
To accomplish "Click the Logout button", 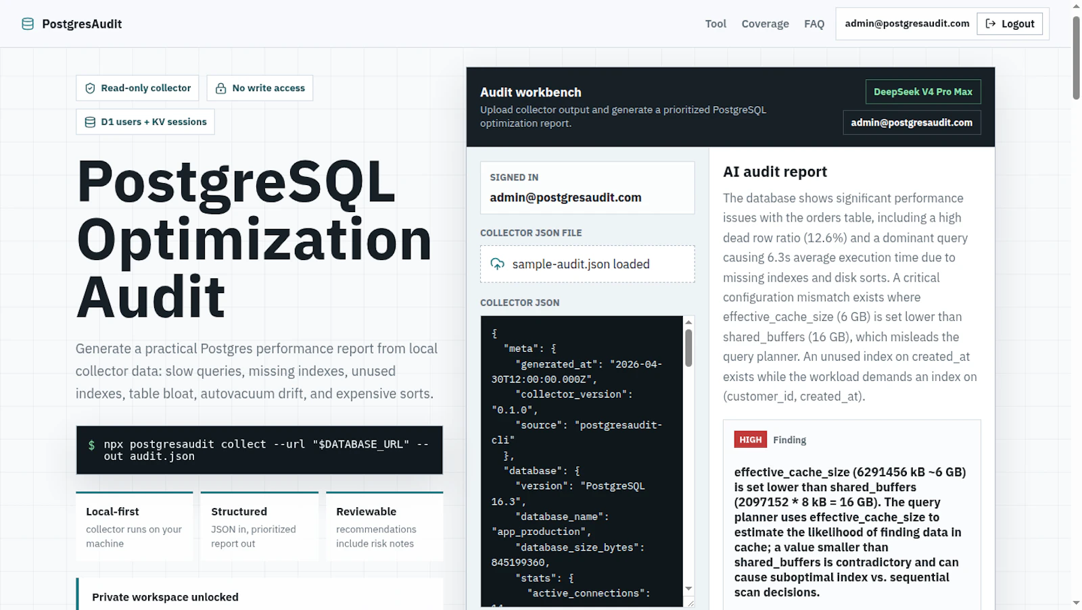I will [x=1010, y=24].
